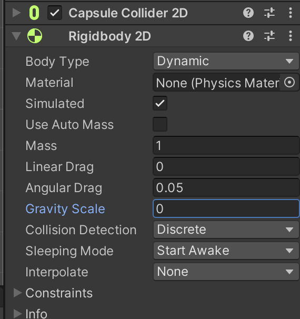Expand the Info foldout
Image resolution: width=300 pixels, height=319 pixels.
17,314
